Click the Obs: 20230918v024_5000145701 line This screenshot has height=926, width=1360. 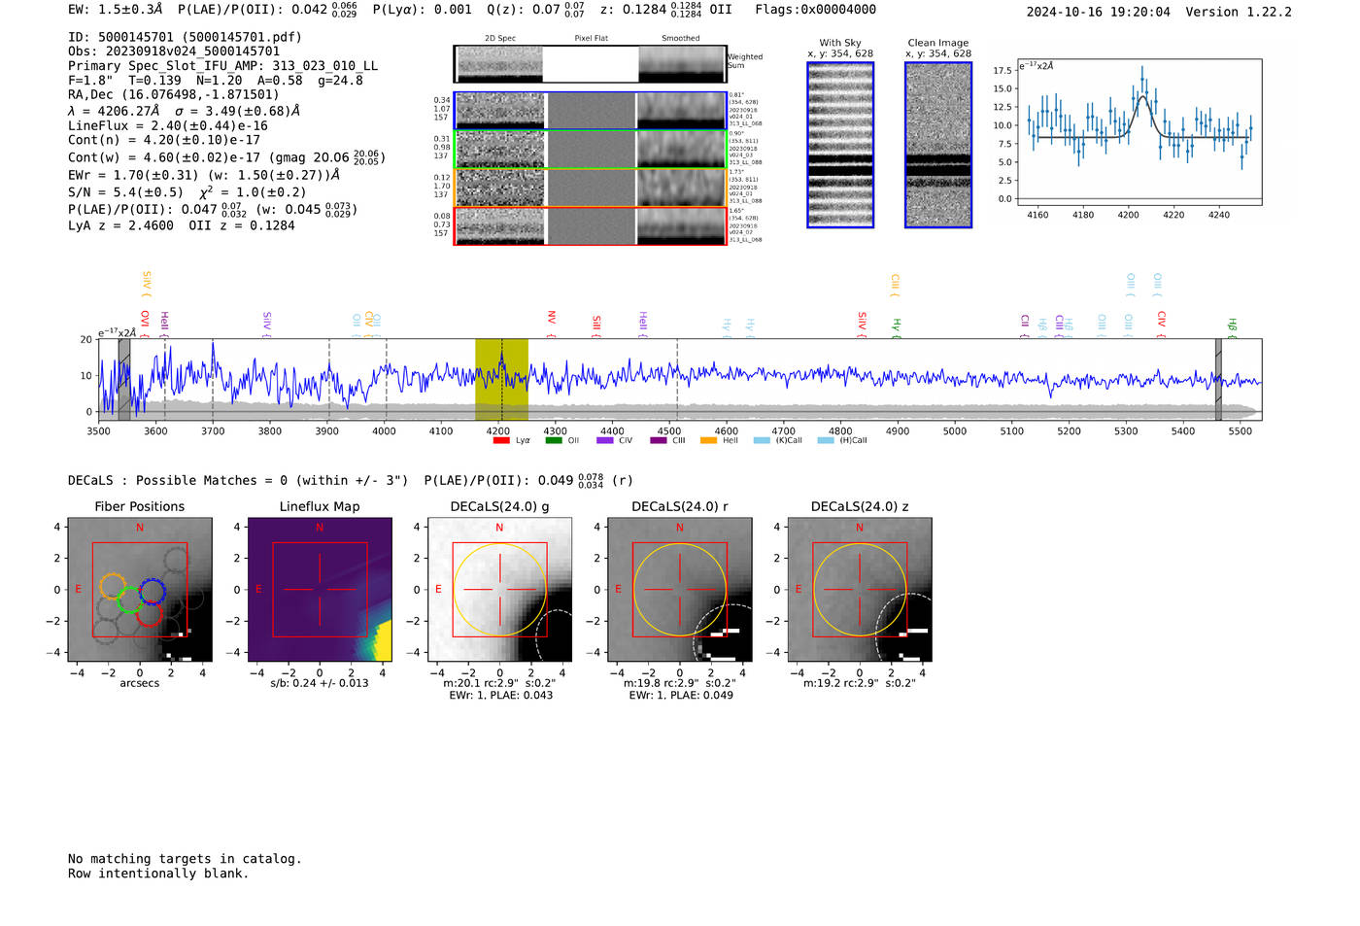point(174,51)
